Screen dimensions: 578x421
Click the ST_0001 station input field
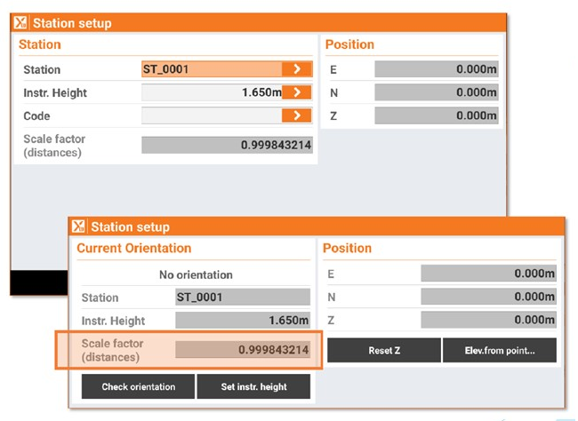tap(212, 69)
